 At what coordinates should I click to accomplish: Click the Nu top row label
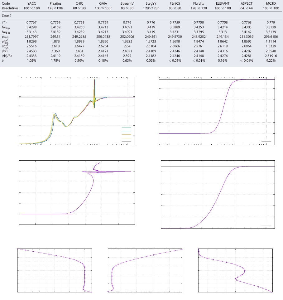click(6, 27)
